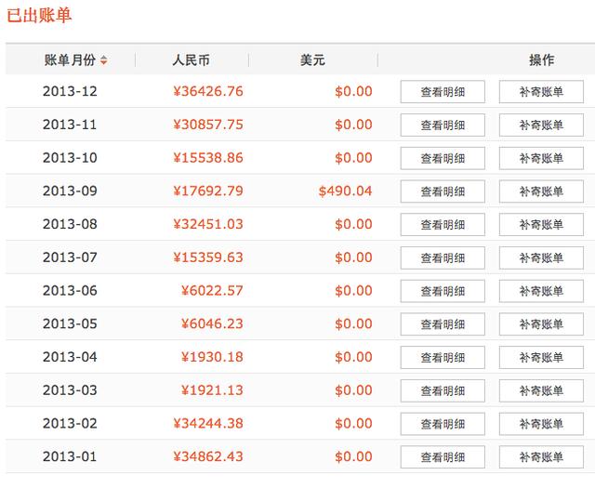
Task: Click 补寄账单 for 2013-02
Action: point(541,424)
